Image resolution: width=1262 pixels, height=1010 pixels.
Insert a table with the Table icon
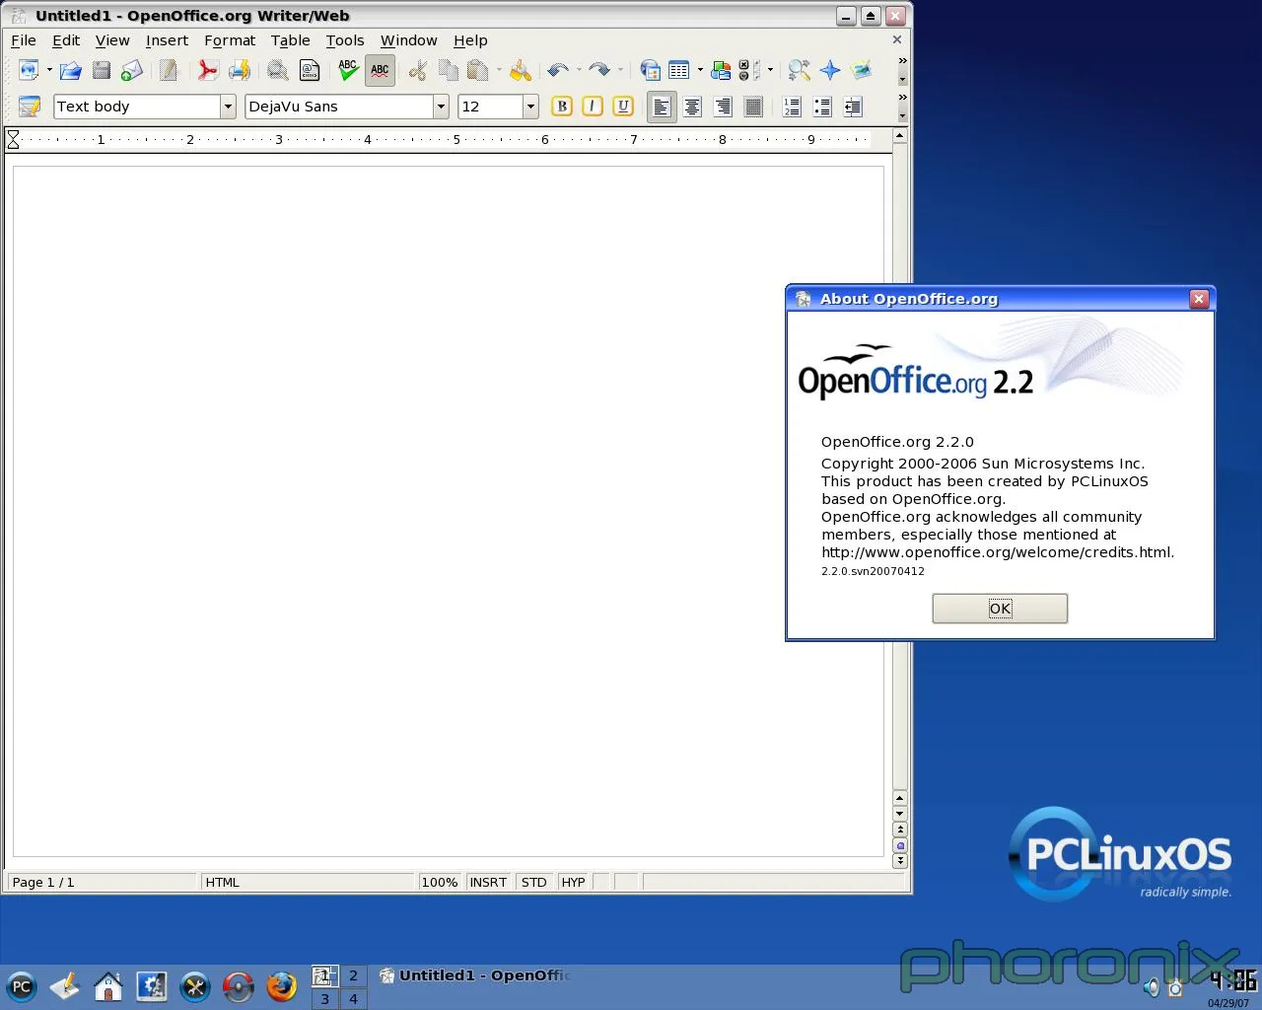(x=679, y=70)
